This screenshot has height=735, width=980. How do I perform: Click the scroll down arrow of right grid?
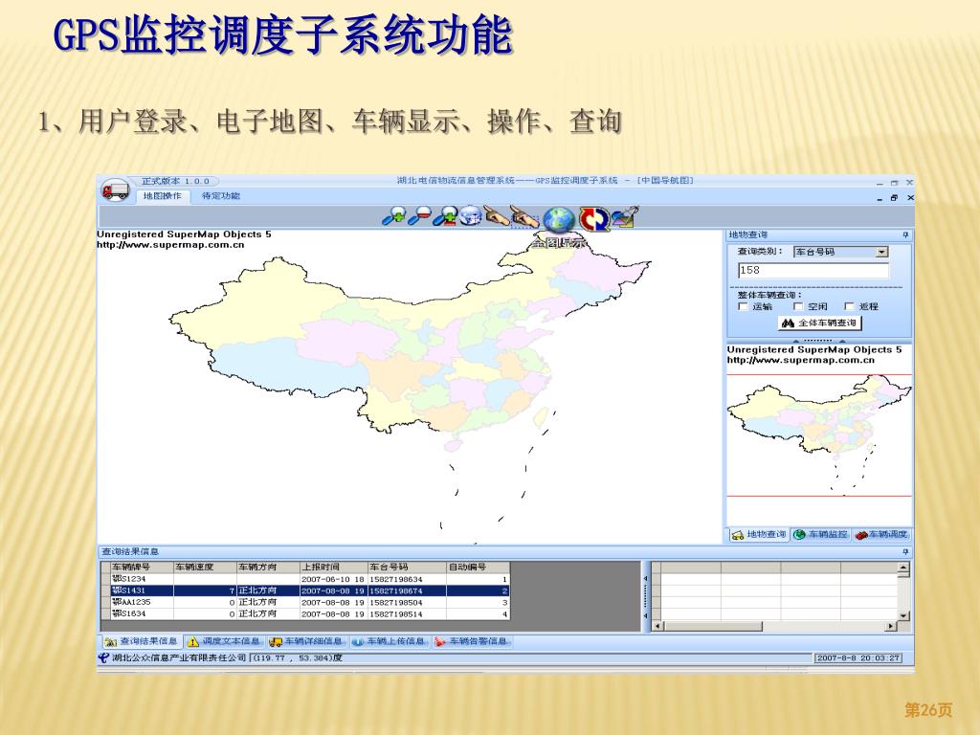coord(903,615)
